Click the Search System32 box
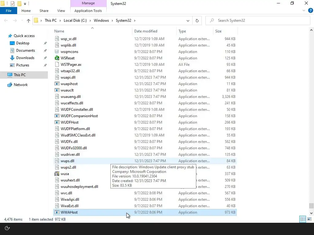Screen dimensions: 314x235 [258, 21]
